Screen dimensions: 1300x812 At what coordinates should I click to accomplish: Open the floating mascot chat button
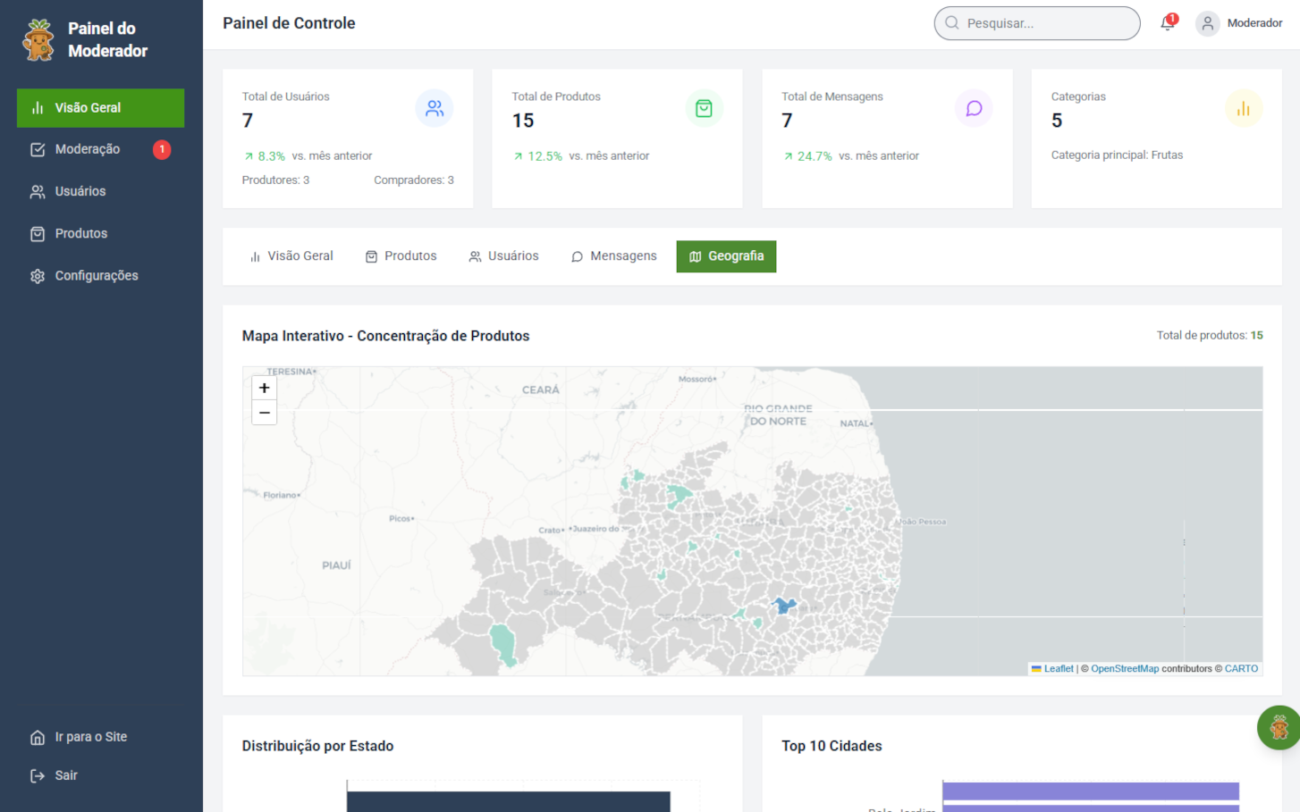1279,727
